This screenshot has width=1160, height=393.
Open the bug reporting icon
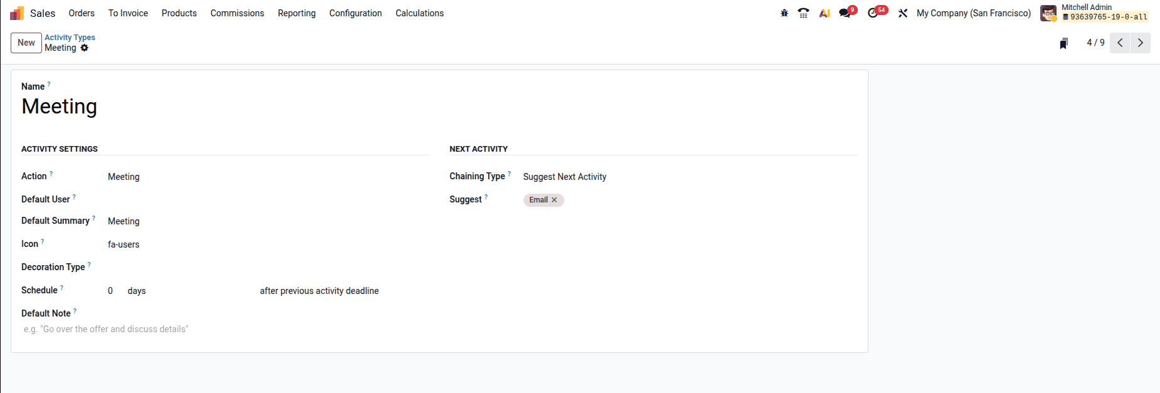coord(784,13)
